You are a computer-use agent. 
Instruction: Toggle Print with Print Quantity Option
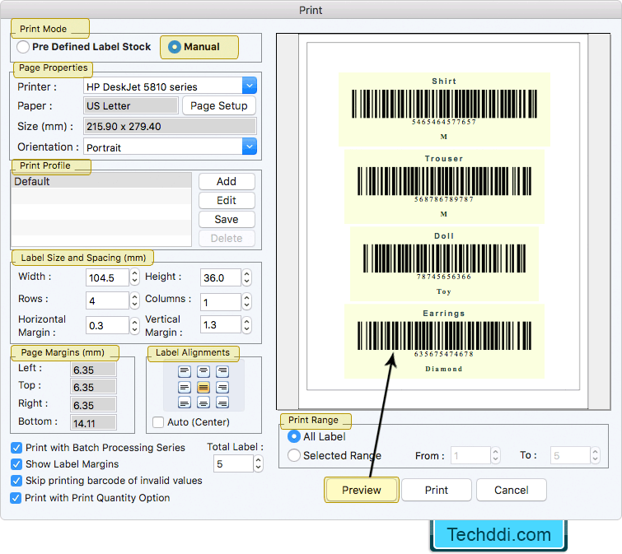(x=16, y=498)
